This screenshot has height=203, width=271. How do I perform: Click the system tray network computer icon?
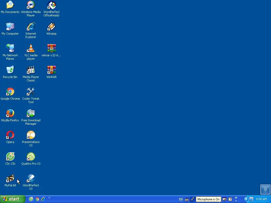251,199
